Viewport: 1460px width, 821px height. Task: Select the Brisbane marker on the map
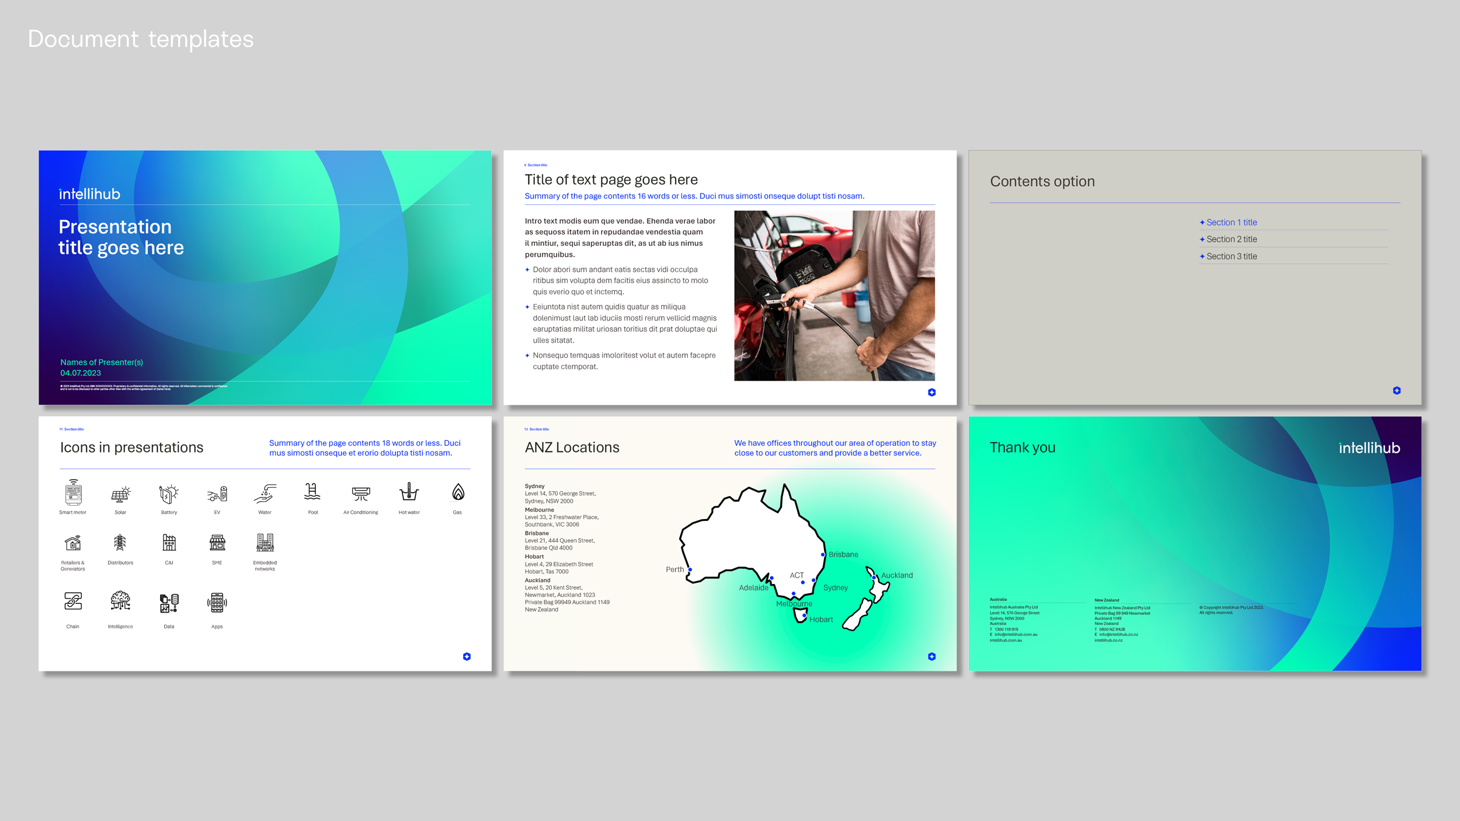(x=823, y=553)
